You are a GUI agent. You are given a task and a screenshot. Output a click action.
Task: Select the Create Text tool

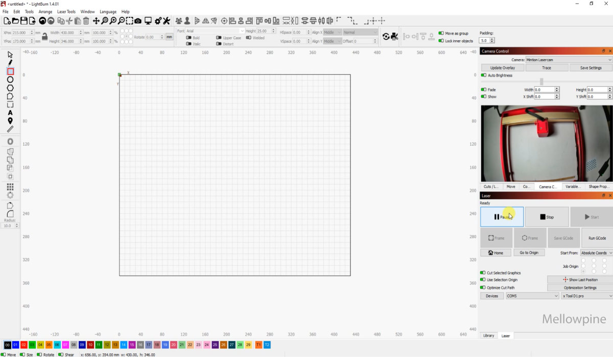10,113
